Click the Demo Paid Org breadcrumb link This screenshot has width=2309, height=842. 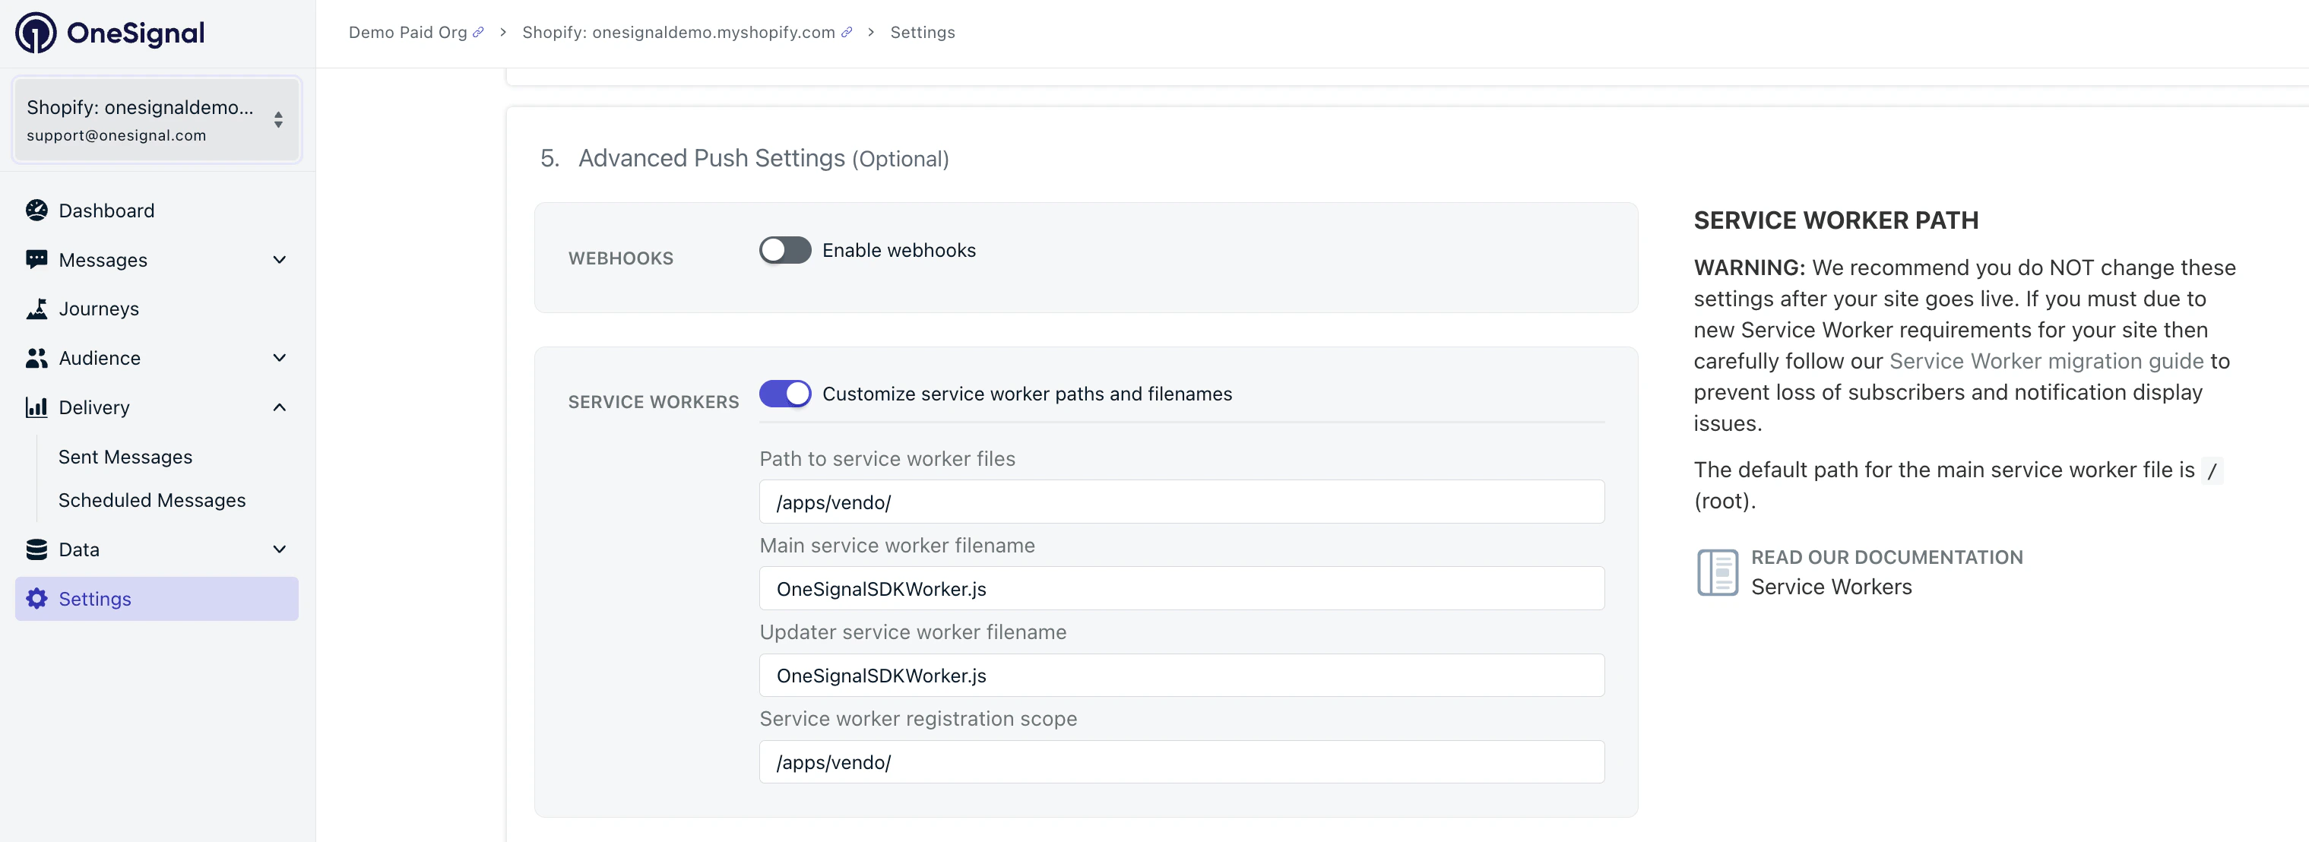(x=408, y=31)
